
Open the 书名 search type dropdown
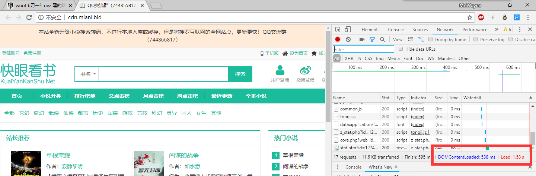click(88, 74)
